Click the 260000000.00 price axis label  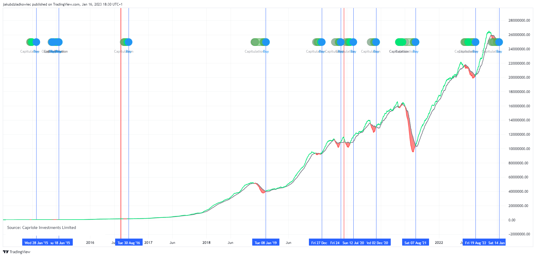[x=519, y=35]
